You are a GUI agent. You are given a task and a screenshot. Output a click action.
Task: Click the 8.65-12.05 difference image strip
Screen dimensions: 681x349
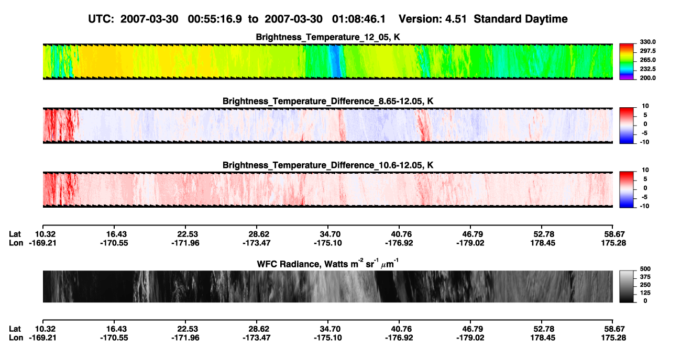328,126
